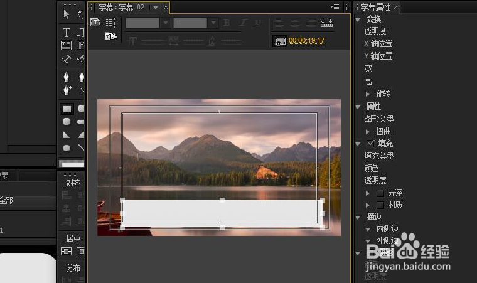
Task: Collapse the 变换 transform section
Action: [358, 20]
